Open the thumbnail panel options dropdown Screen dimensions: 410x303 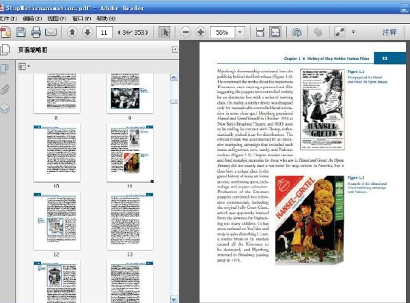click(x=24, y=67)
